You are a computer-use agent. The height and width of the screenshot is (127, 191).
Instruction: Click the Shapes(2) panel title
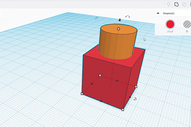point(168,13)
